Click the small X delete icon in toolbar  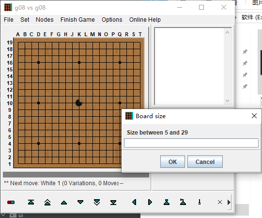220,202
